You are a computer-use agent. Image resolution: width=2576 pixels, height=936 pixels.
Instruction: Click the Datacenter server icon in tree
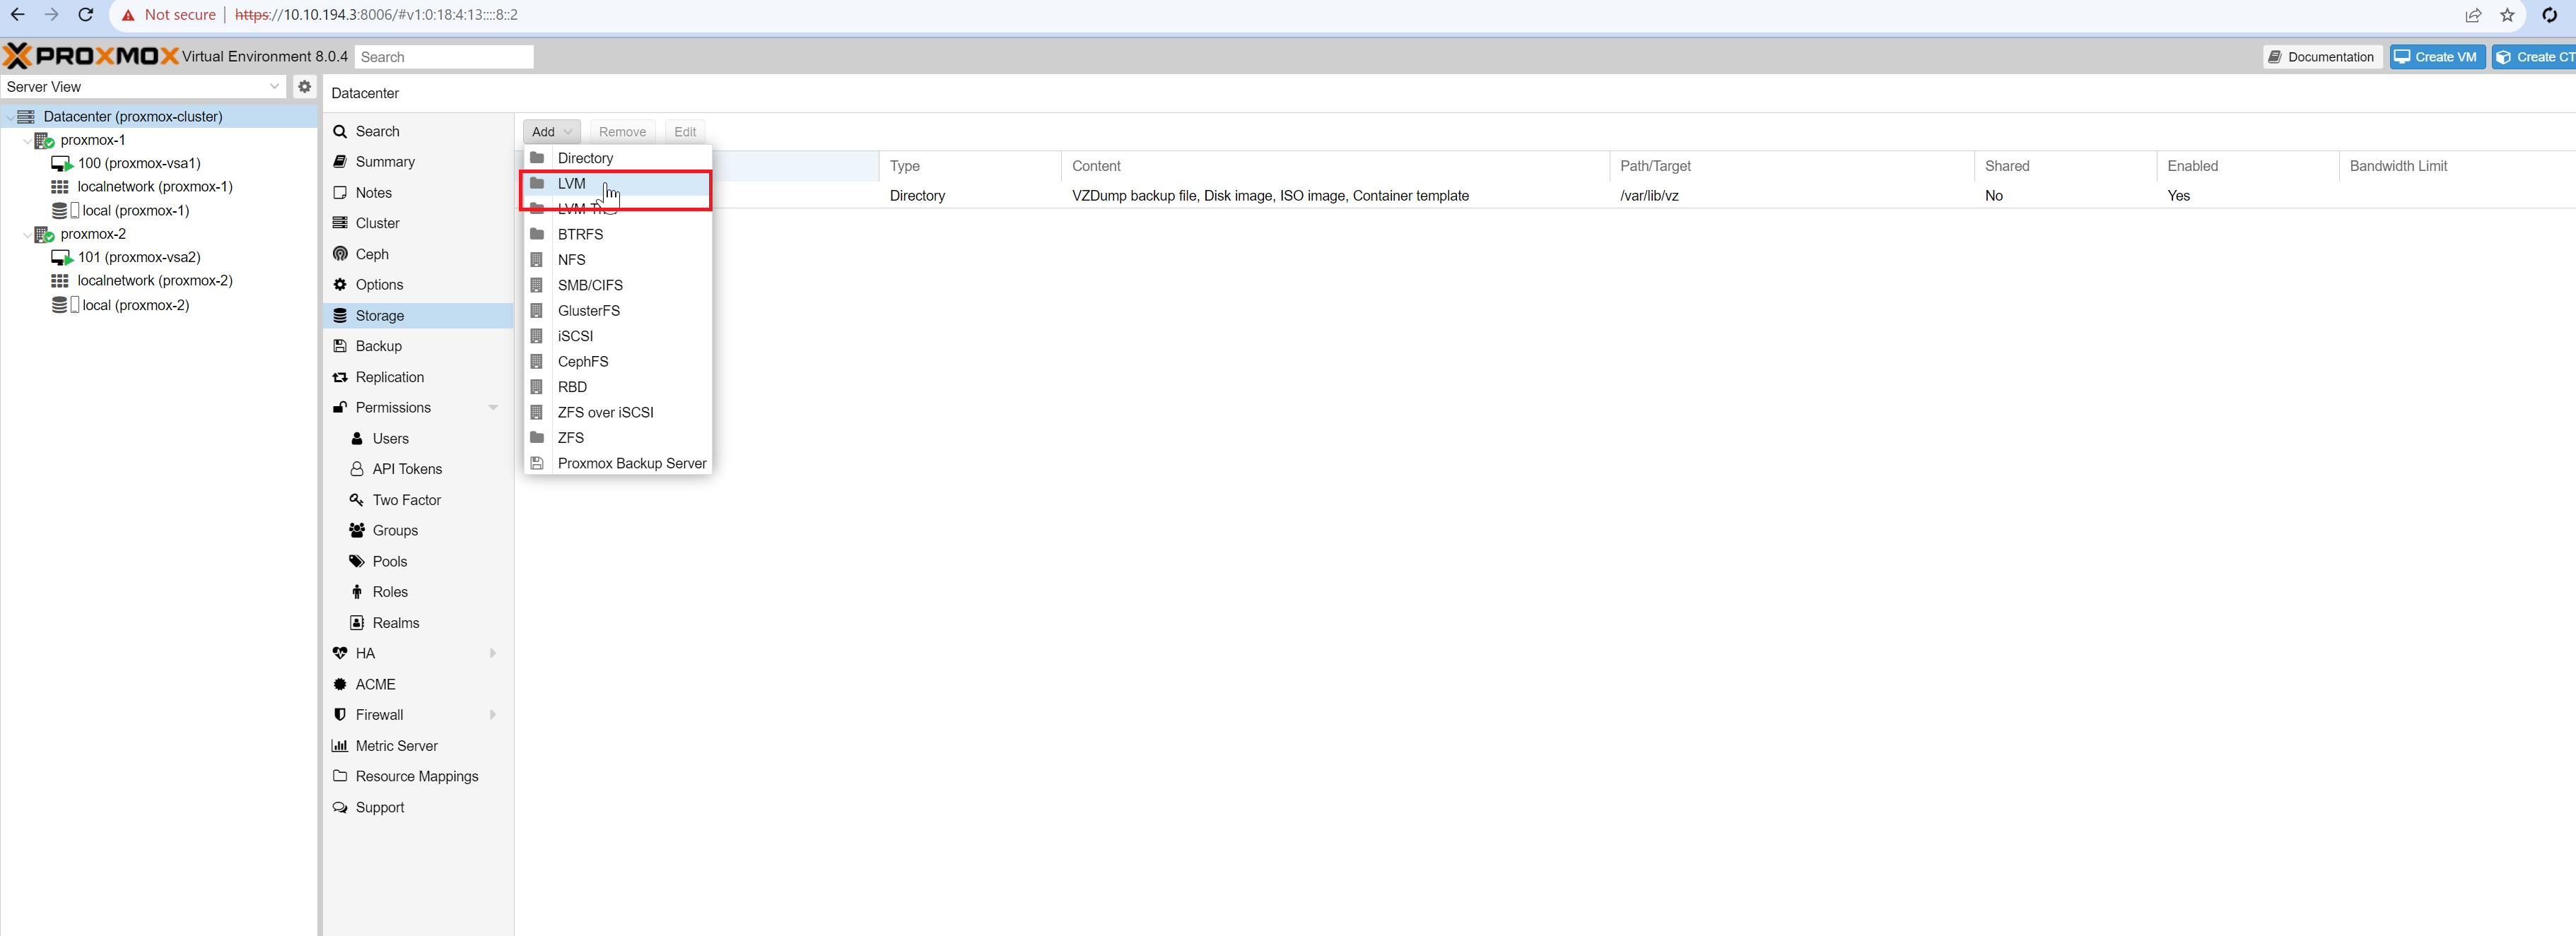tap(26, 117)
